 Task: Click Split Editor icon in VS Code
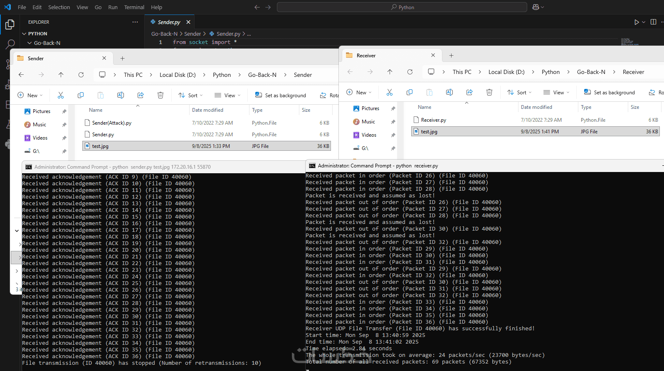click(653, 22)
